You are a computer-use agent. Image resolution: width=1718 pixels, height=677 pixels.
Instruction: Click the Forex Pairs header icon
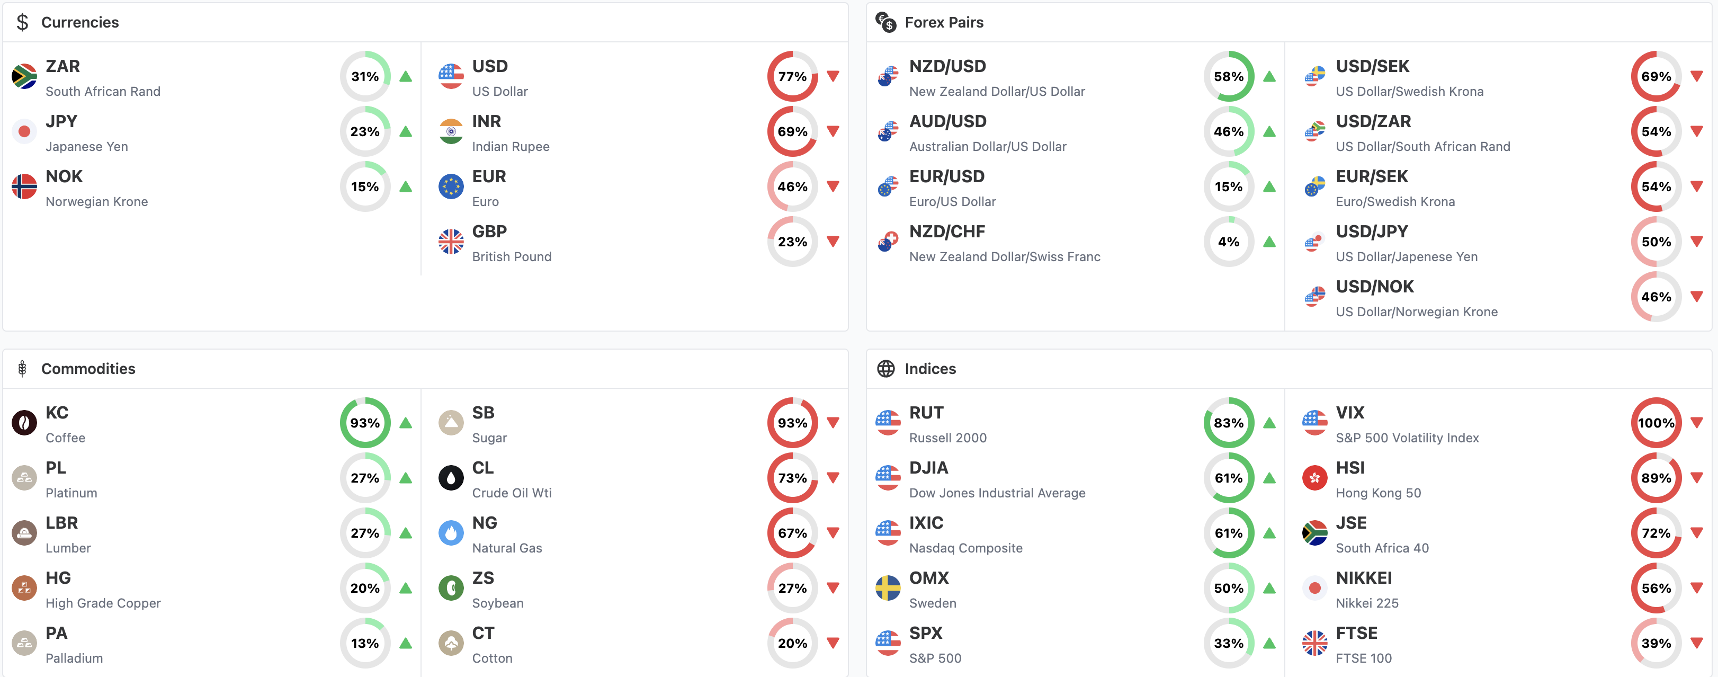coord(885,22)
